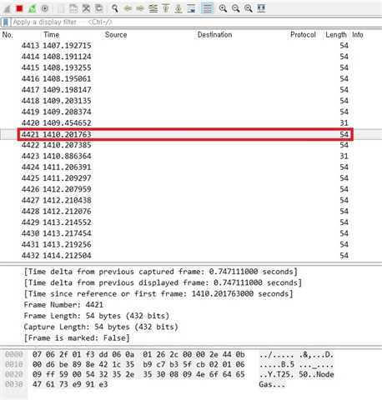Open capture options gear icon
382x400 pixels.
(45, 8)
